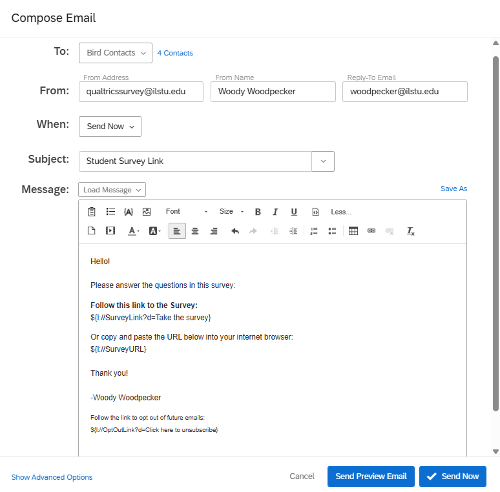The height and width of the screenshot is (492, 500).
Task: Insert a numbered list
Action: (314, 231)
